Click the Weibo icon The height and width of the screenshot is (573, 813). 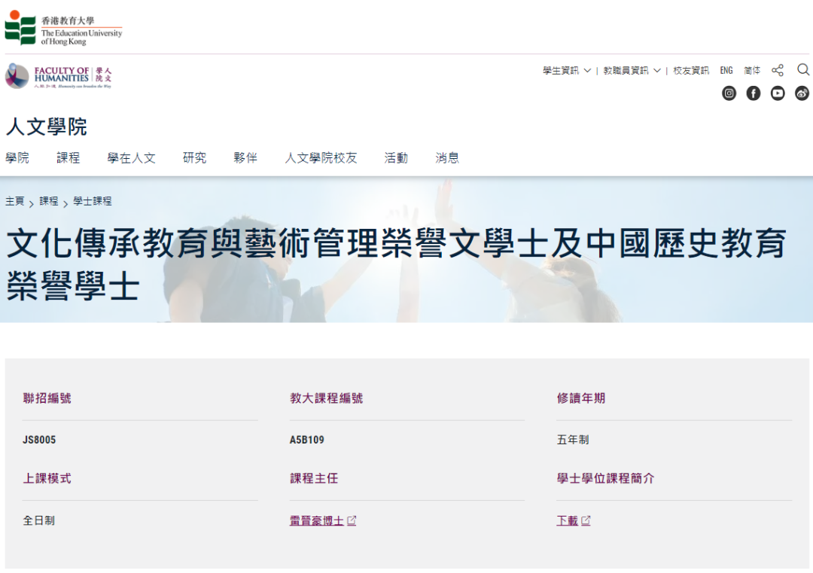pyautogui.click(x=801, y=93)
